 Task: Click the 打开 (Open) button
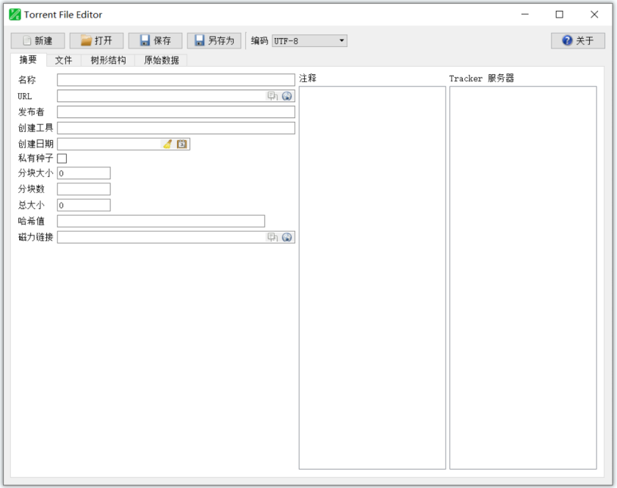[96, 40]
